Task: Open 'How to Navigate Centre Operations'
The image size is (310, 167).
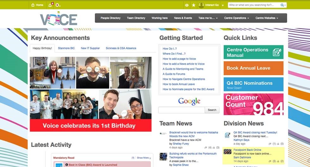Action: [x=184, y=79]
